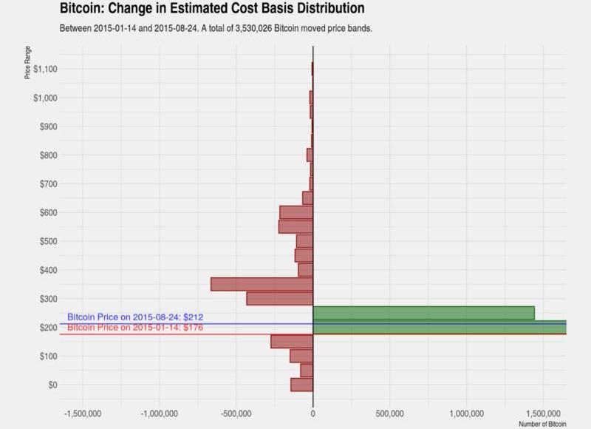Select the lower green bar reaching the right edge
The image size is (591, 429).
point(440,327)
